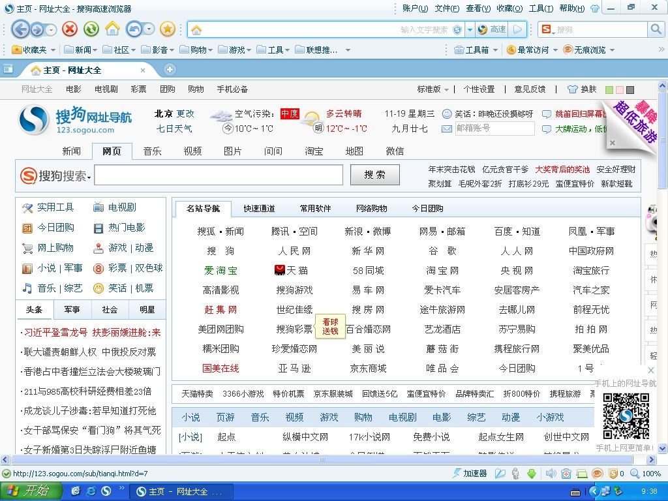The width and height of the screenshot is (668, 501).
Task: Select the 军事 news tab
Action: (72, 310)
